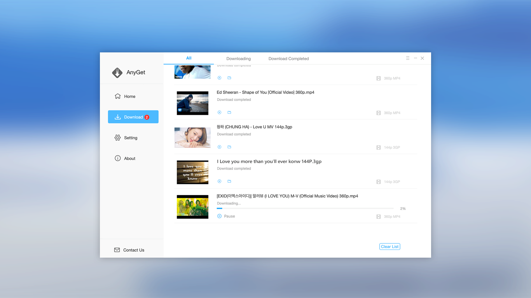This screenshot has width=531, height=298.
Task: Open the About page
Action: point(125,158)
